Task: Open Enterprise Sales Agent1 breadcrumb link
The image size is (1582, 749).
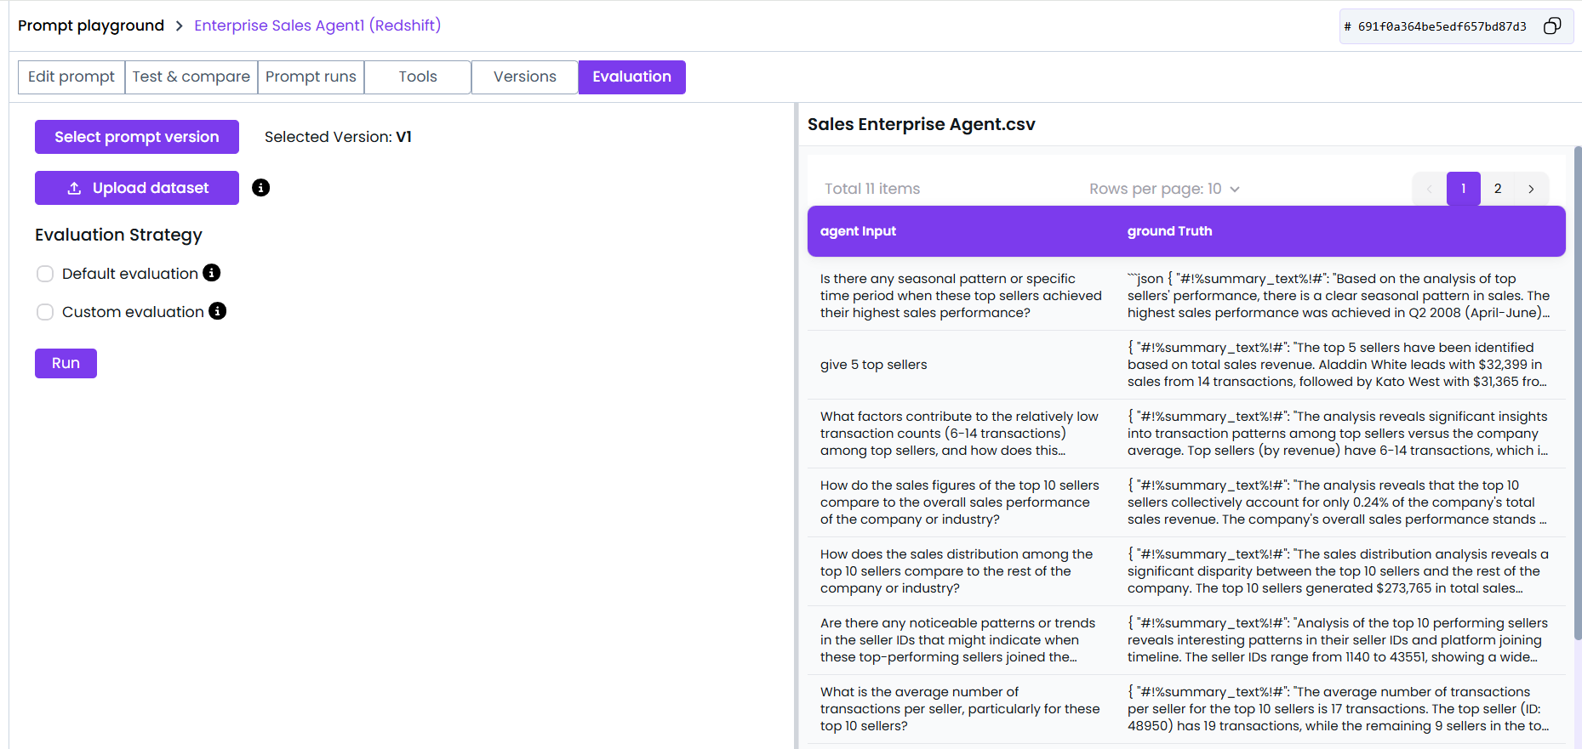Action: click(317, 26)
